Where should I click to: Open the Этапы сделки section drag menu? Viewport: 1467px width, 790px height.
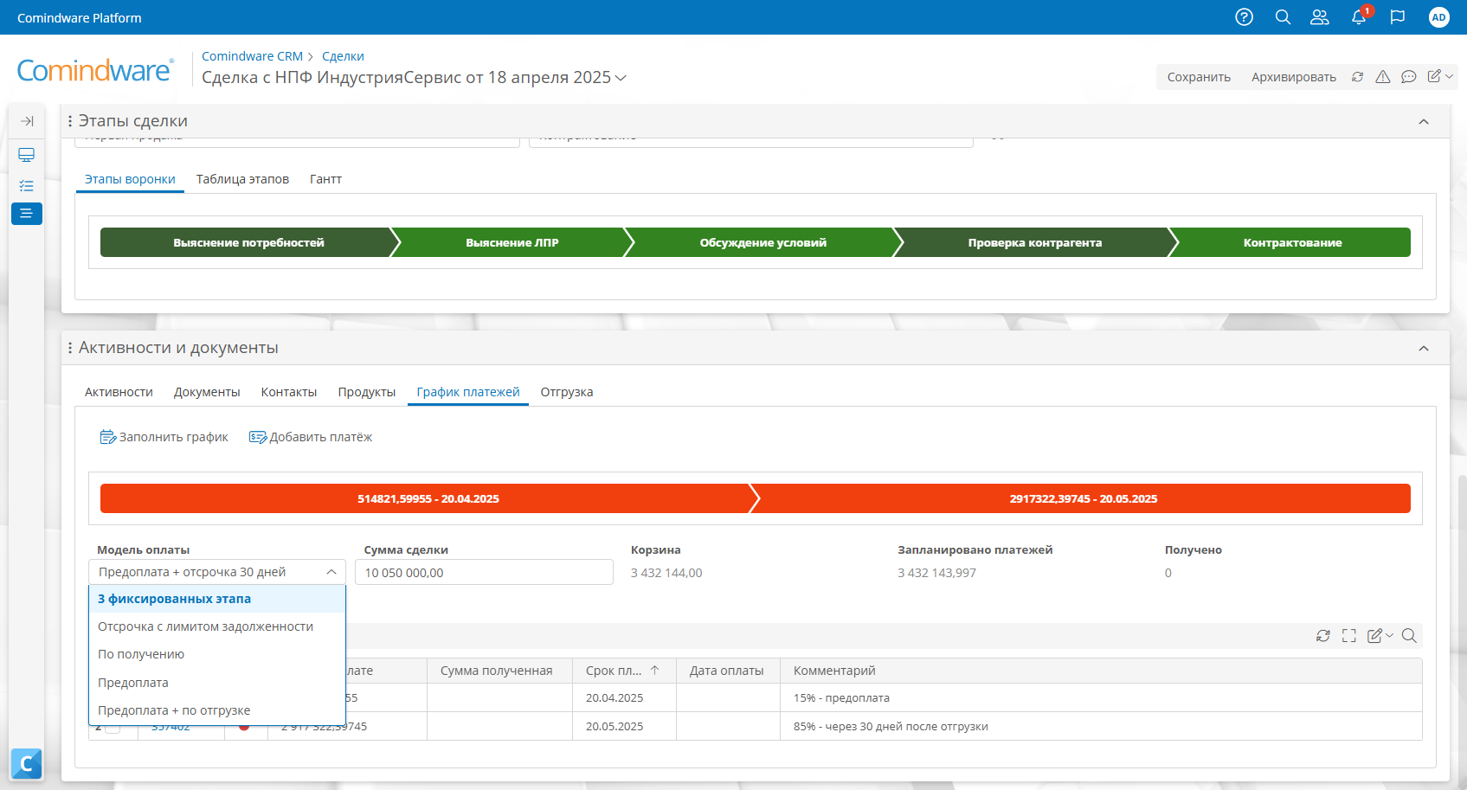(x=70, y=121)
